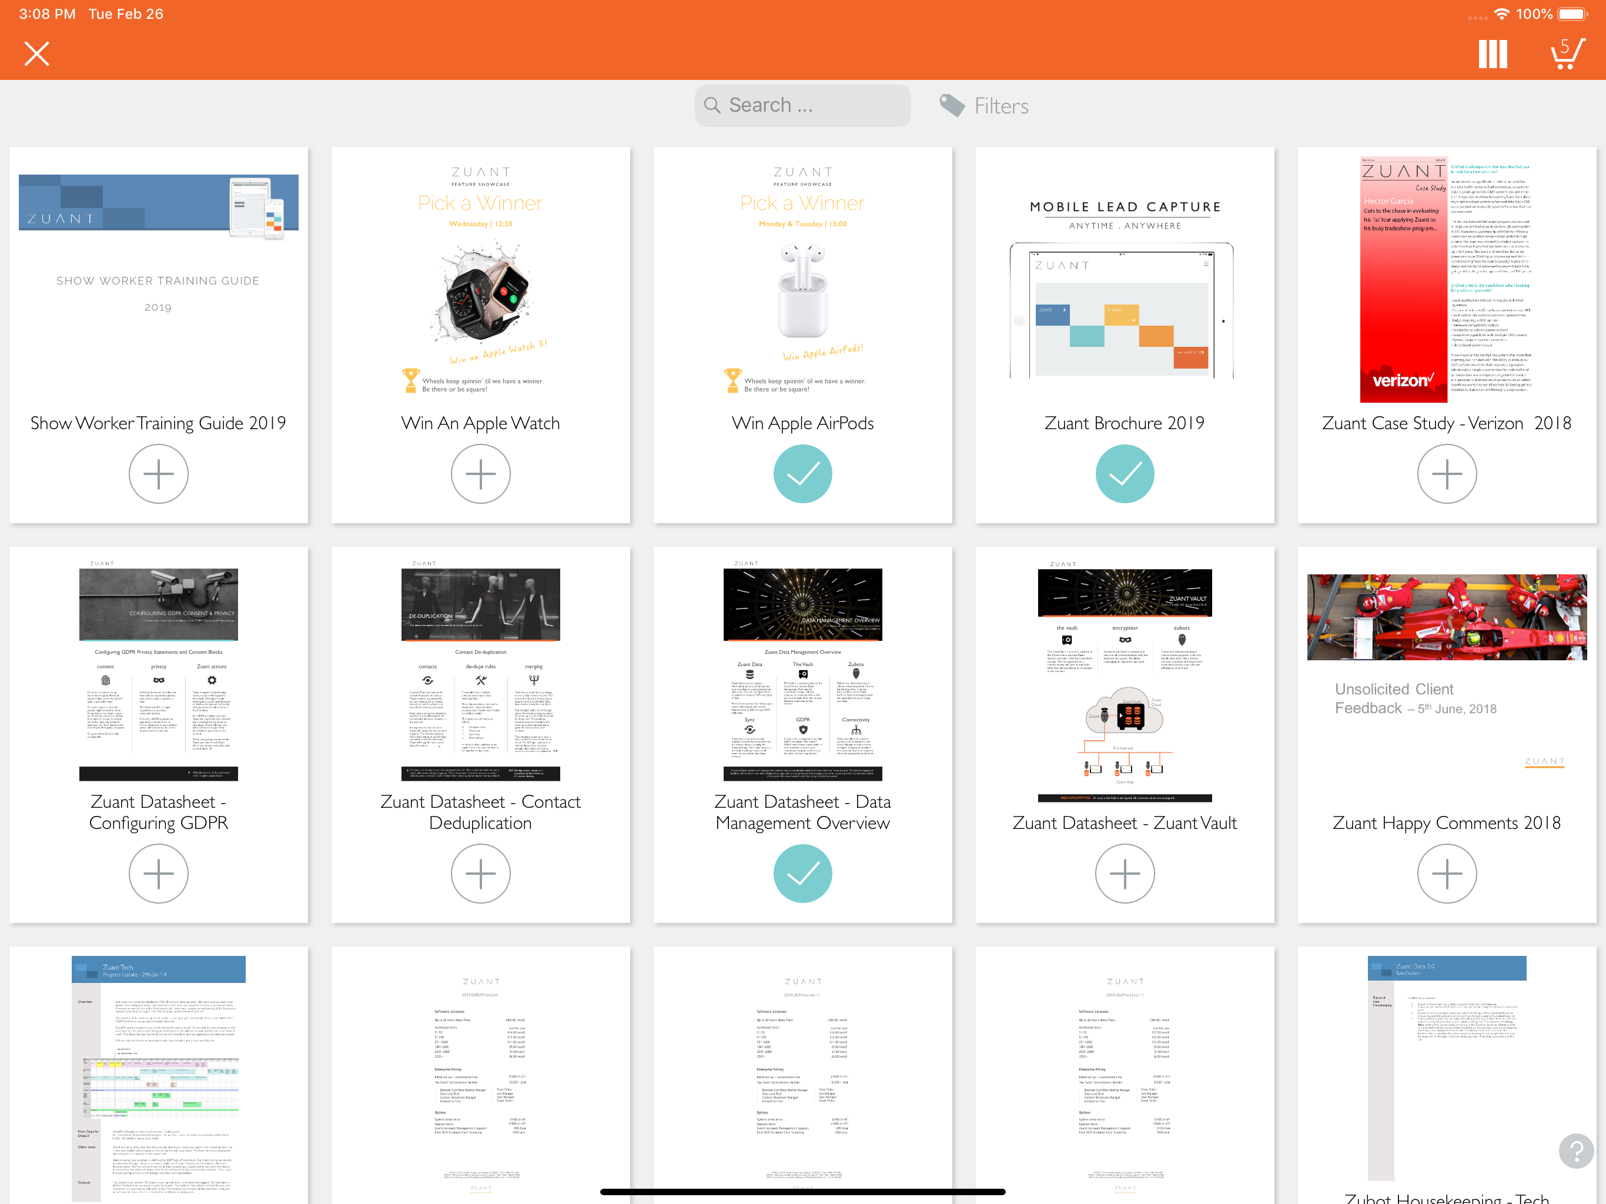Tap the Wi-Fi status icon

(x=1501, y=14)
